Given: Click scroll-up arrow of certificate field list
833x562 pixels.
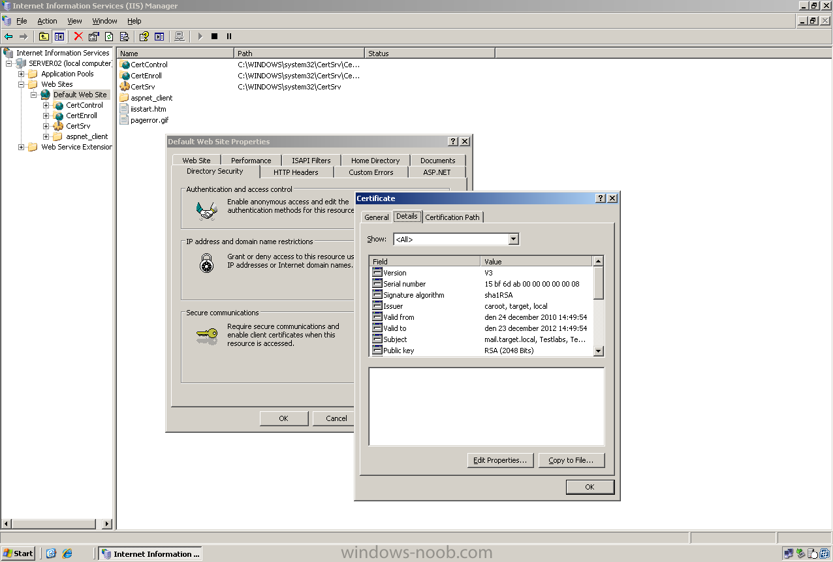Looking at the screenshot, I should 598,261.
